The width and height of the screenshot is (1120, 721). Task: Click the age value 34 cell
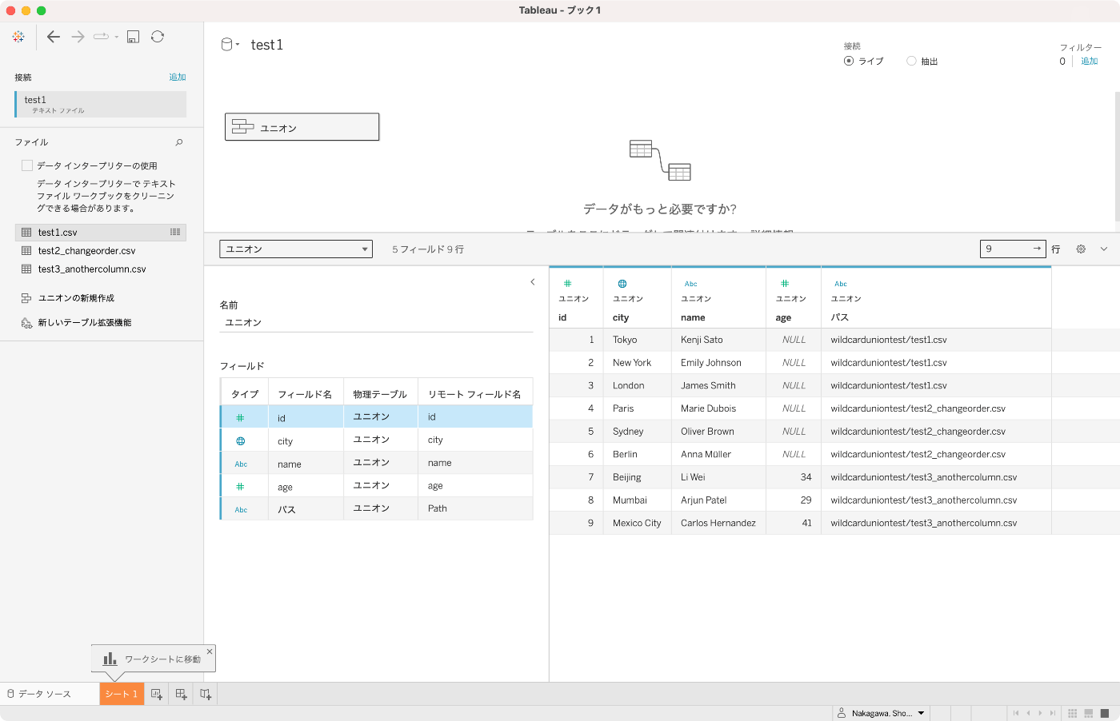(x=794, y=477)
